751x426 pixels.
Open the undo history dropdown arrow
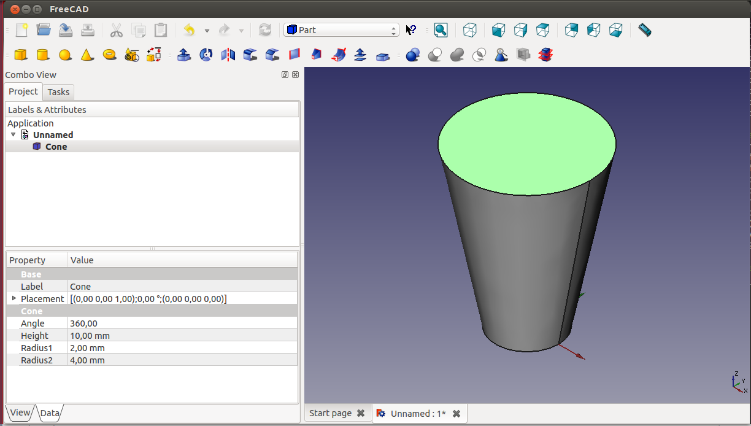pos(207,30)
